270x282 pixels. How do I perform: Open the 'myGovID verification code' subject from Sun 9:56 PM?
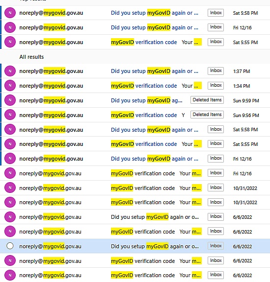(144, 115)
